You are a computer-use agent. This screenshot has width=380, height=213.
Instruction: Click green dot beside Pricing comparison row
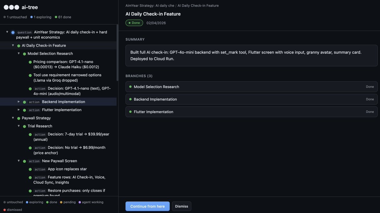pyautogui.click(x=30, y=62)
